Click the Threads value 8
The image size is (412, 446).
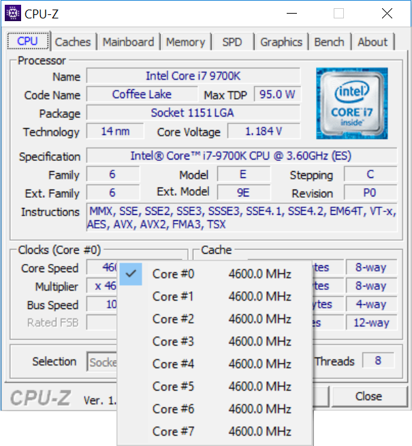click(378, 360)
